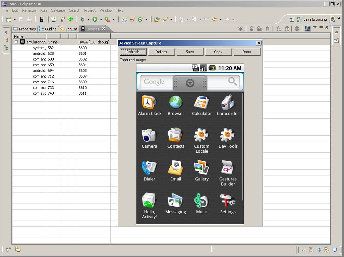Click the Screen Capture icon in Devices view
This screenshot has height=257, width=344.
pyautogui.click(x=307, y=29)
